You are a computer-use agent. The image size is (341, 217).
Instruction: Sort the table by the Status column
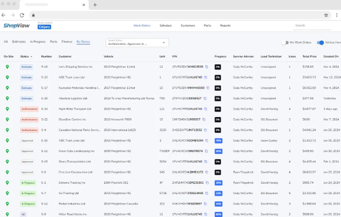pyautogui.click(x=26, y=56)
